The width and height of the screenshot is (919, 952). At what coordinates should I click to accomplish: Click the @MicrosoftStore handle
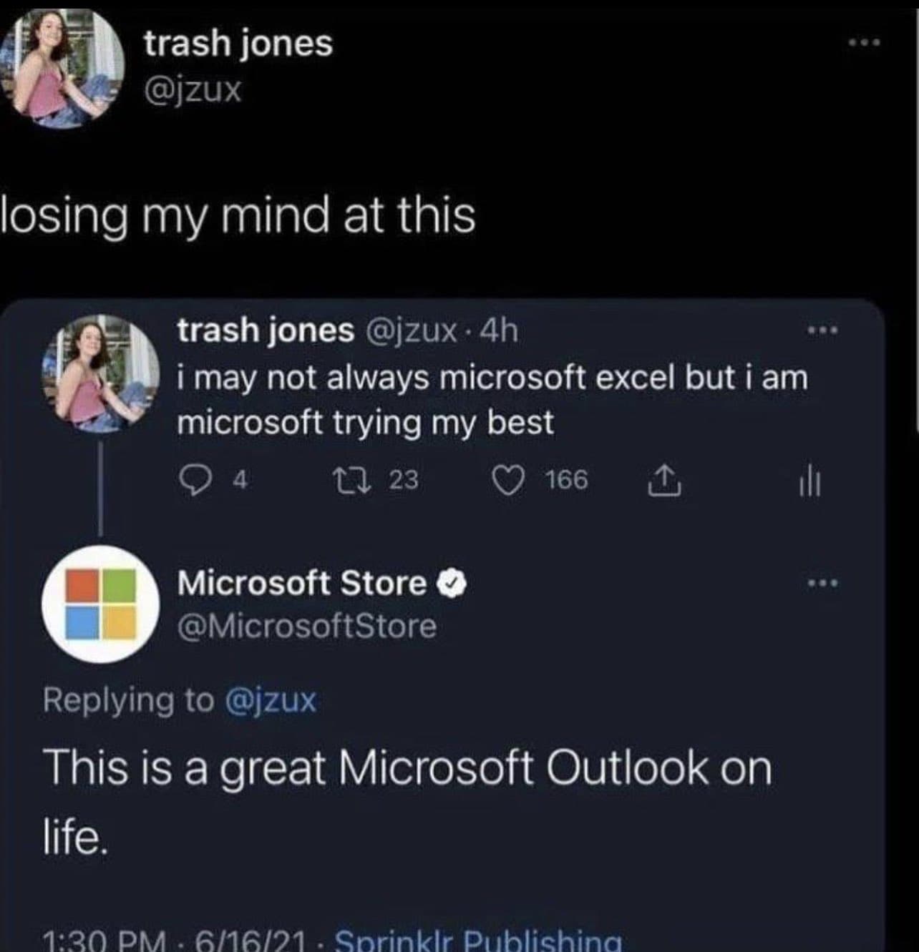[x=307, y=627]
